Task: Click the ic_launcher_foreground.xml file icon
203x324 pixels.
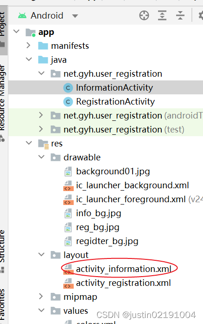Action: 68,199
